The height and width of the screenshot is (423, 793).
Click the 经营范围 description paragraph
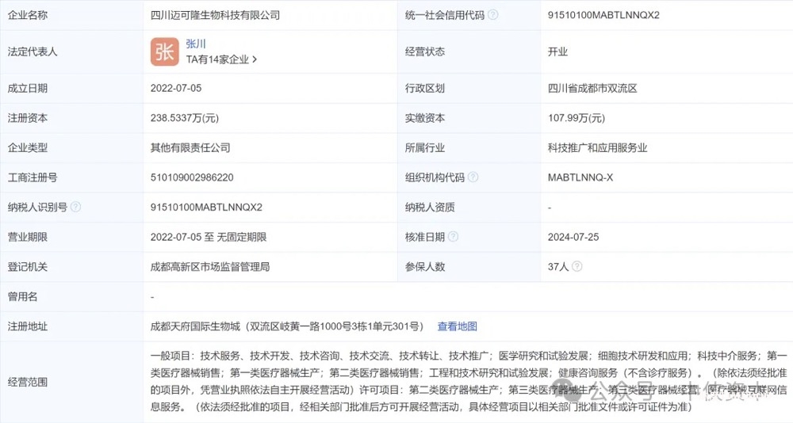click(469, 382)
